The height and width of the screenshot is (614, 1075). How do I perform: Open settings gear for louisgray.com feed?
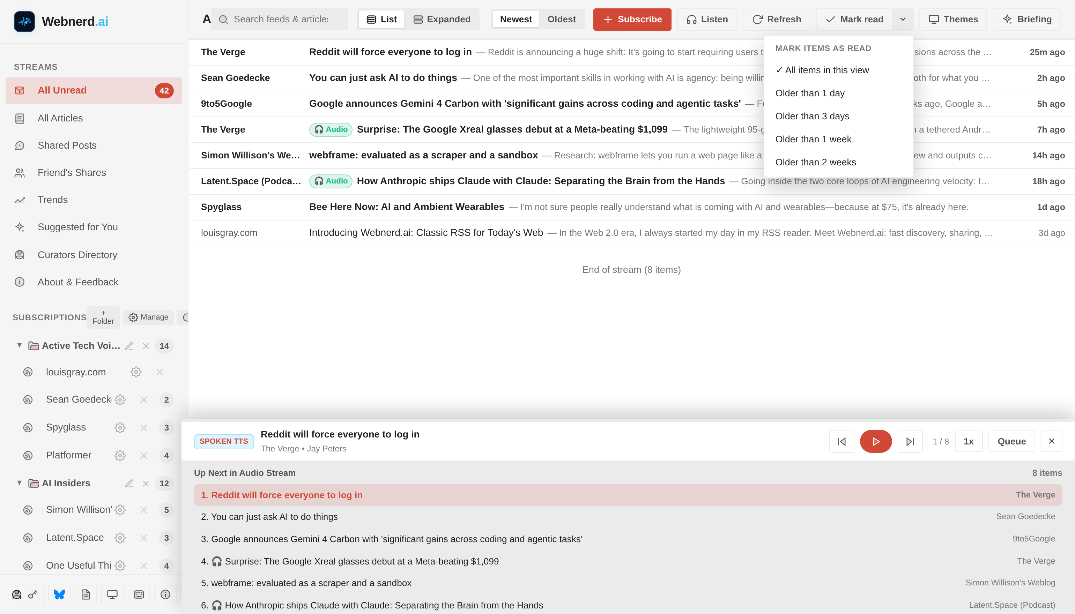click(136, 372)
